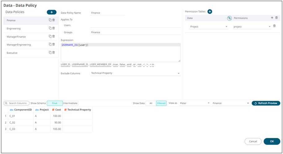Remove the Project permission row

coord(274,26)
